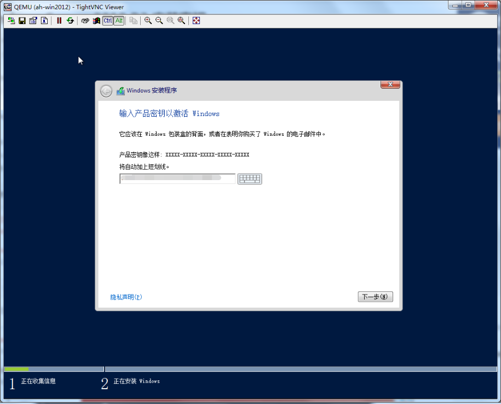Viewport: 501px width, 404px height.
Task: Click the product key input field
Action: click(177, 179)
